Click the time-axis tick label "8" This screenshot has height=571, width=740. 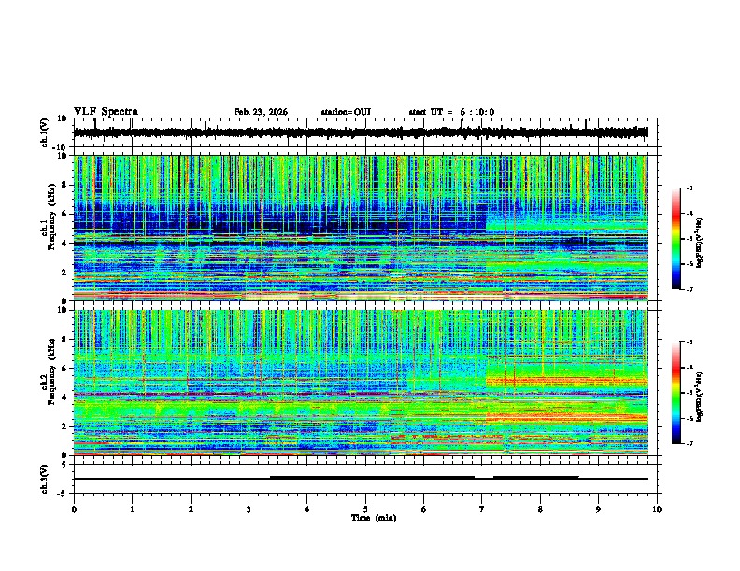[540, 509]
